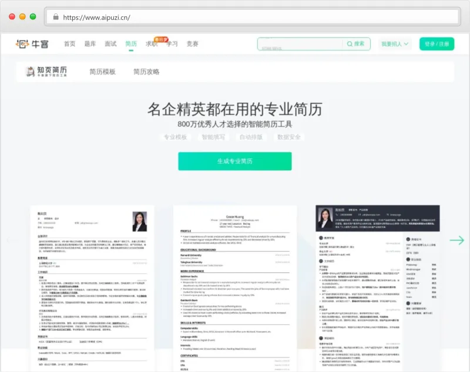470x372 pixels.
Task: Click the subtitle 800万优秀人才选择的智能简历工具
Action: (x=234, y=124)
